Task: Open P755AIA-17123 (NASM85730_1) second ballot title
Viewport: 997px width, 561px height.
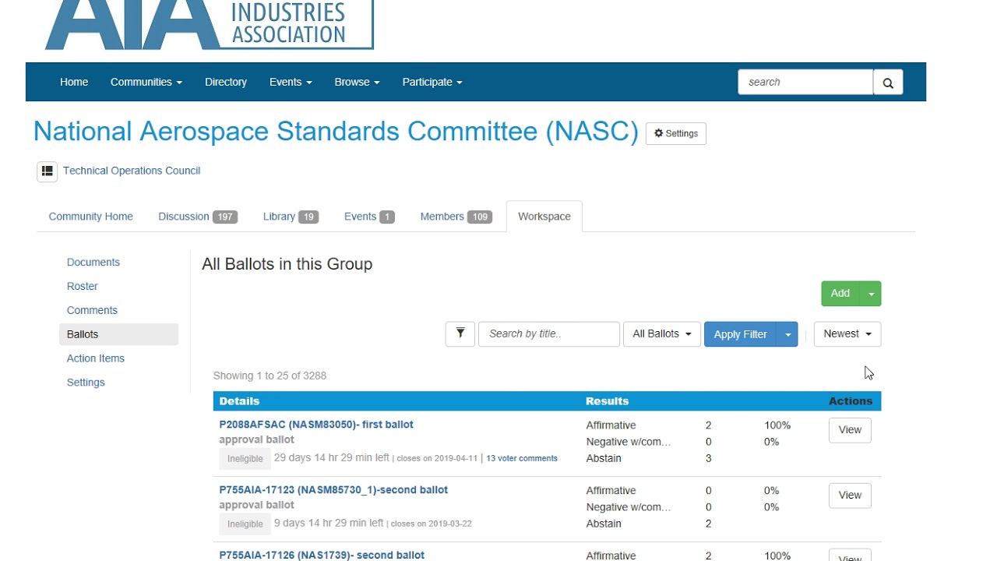Action: pyautogui.click(x=333, y=490)
